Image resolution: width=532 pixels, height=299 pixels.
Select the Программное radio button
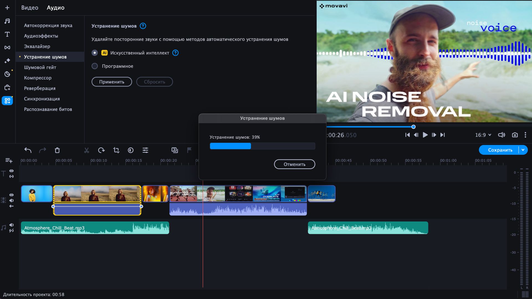click(94, 66)
